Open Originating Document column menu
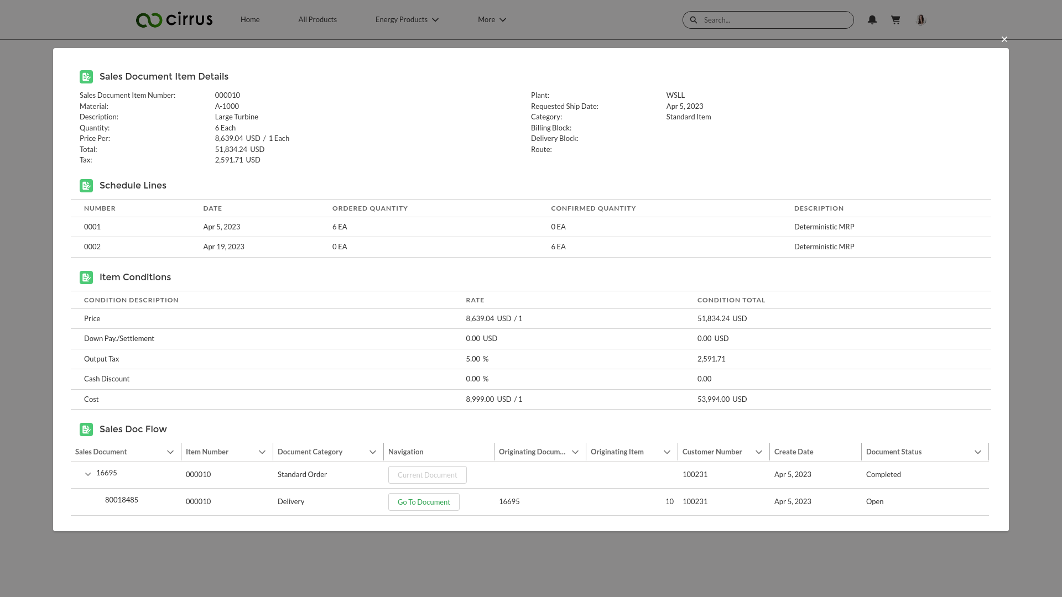The image size is (1062, 597). [575, 452]
